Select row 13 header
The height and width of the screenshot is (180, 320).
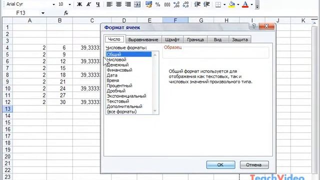pyautogui.click(x=7, y=109)
